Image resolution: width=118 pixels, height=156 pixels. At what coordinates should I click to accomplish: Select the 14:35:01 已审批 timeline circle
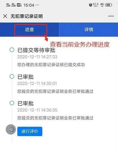[x=12, y=77]
